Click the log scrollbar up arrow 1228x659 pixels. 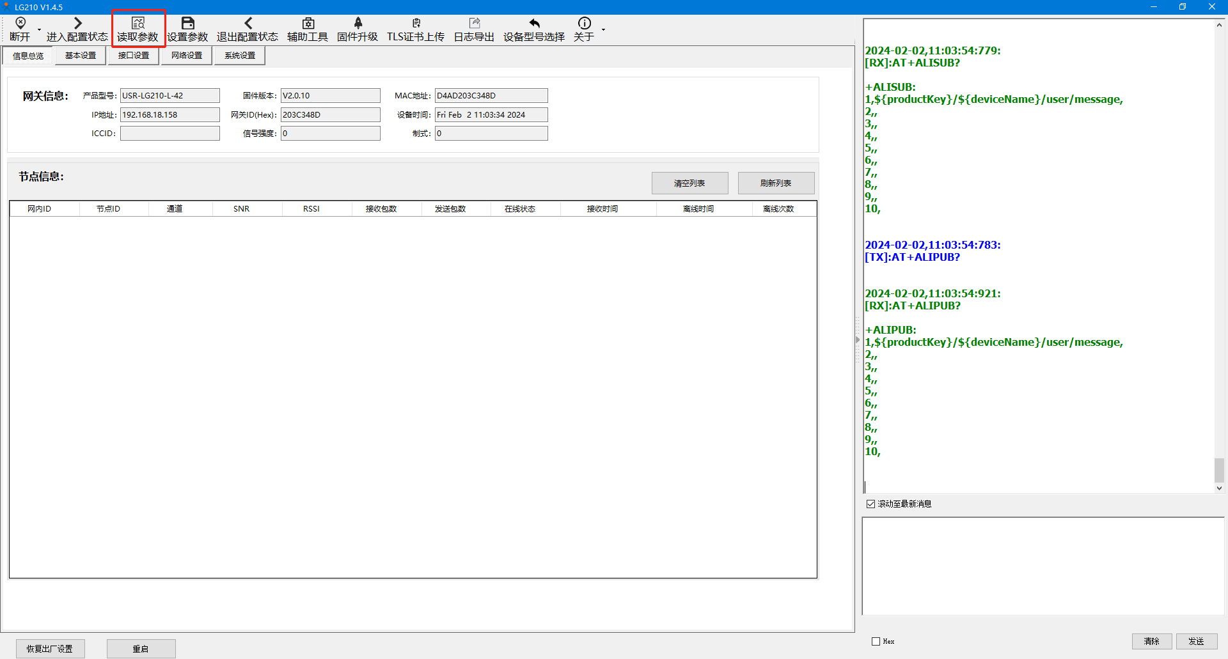[x=1219, y=25]
